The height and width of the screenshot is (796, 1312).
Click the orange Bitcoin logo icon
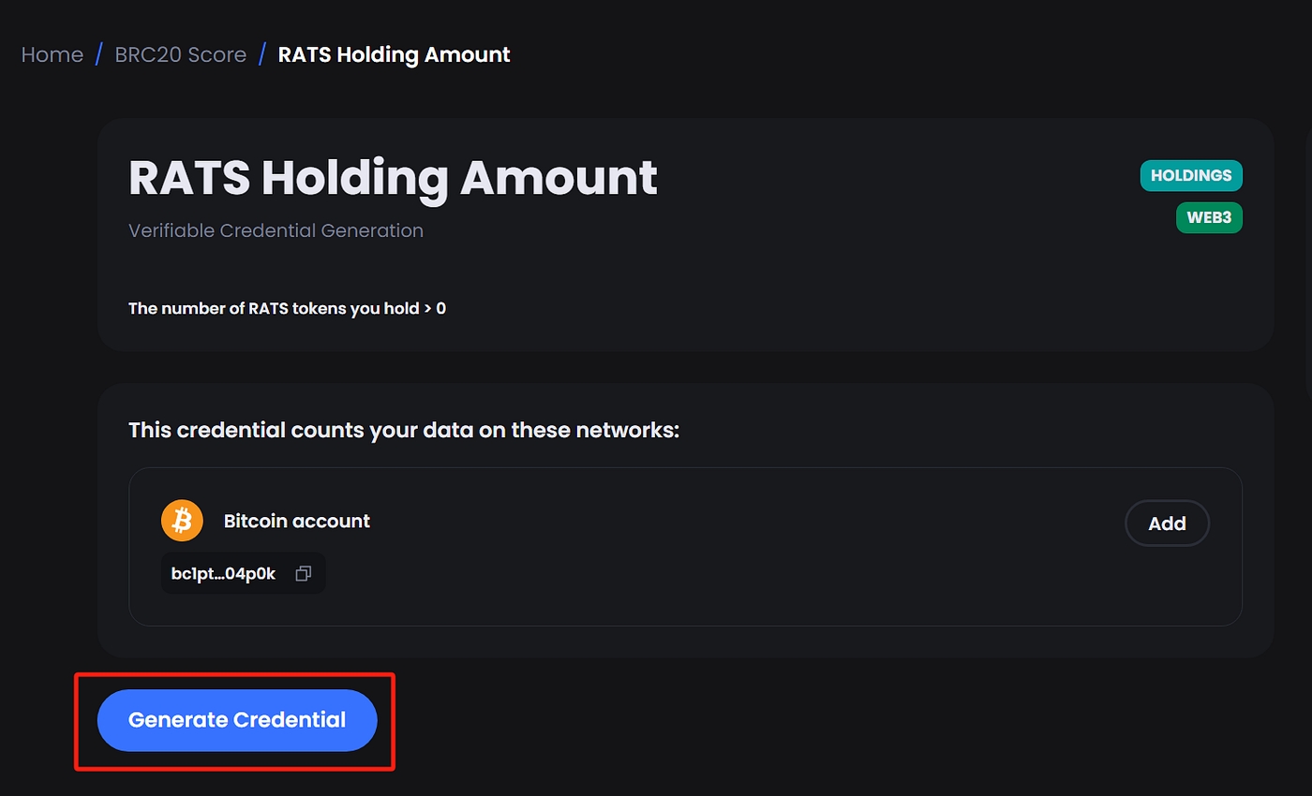182,521
